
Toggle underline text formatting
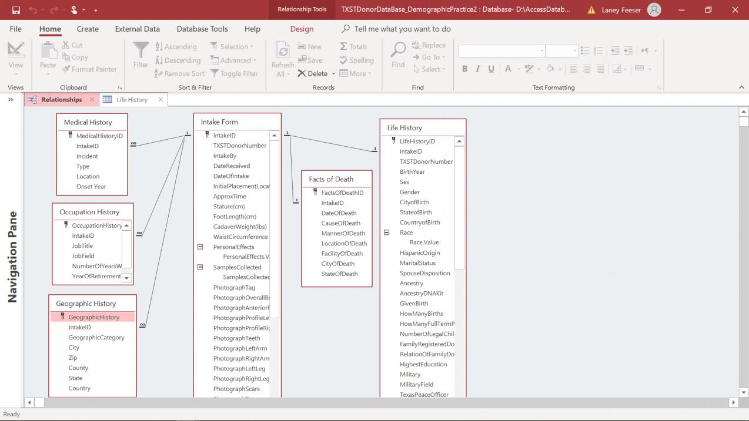tap(491, 69)
